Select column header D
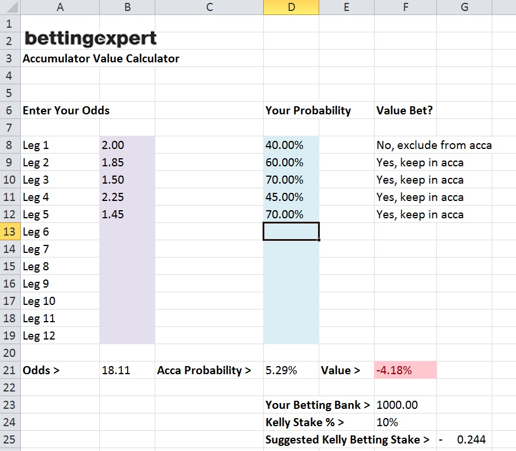Image resolution: width=516 pixels, height=451 pixels. pos(291,7)
